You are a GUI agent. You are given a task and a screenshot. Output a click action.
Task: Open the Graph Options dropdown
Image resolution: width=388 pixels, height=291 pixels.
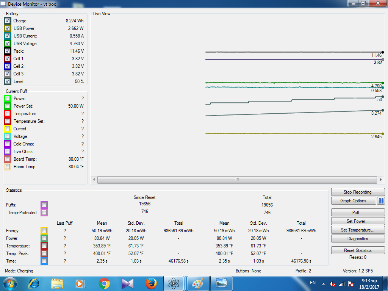coord(353,201)
